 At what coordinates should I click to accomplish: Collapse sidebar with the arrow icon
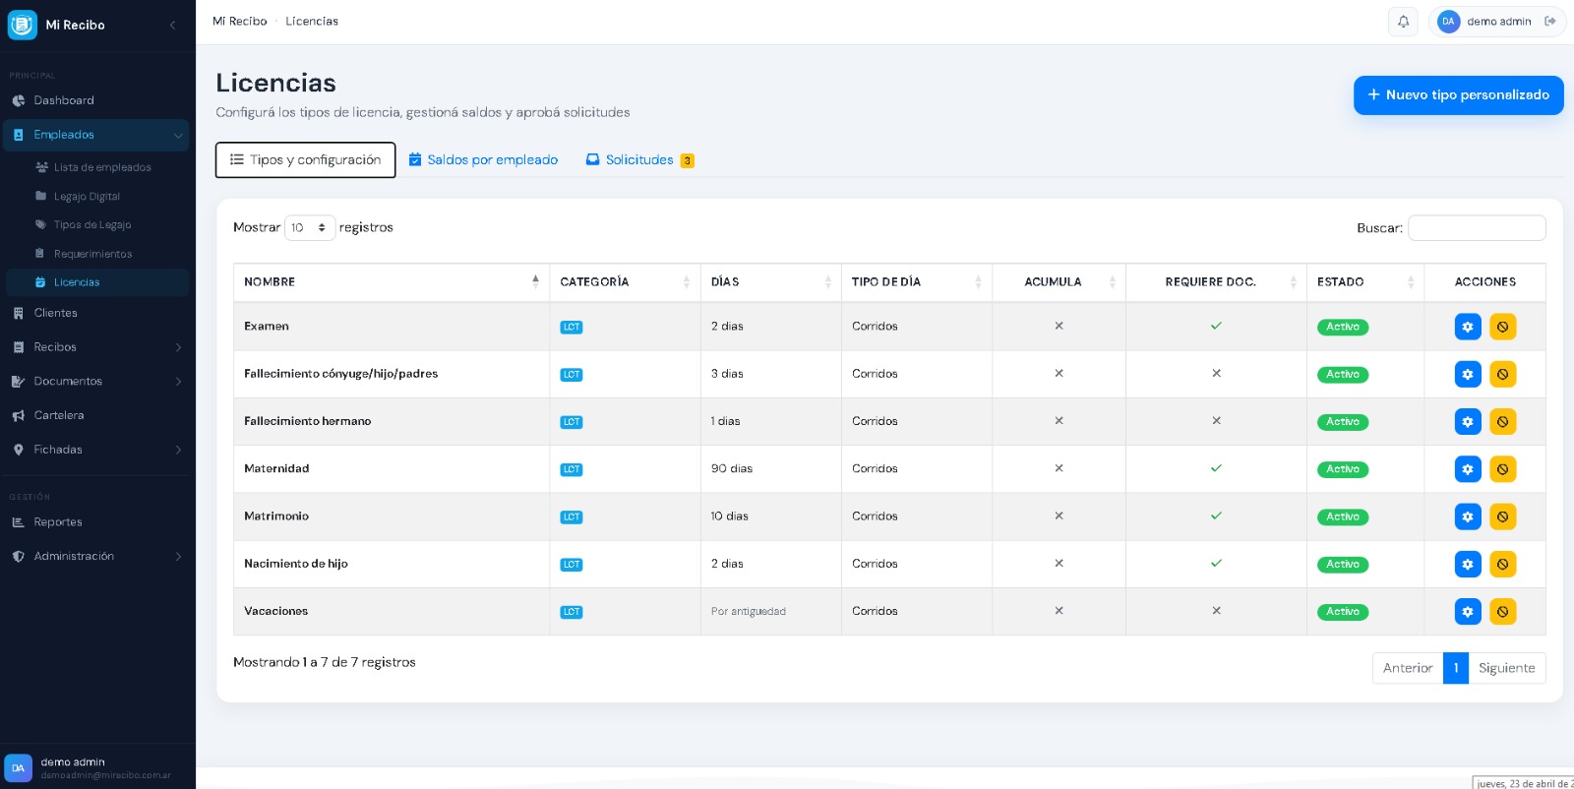point(173,25)
